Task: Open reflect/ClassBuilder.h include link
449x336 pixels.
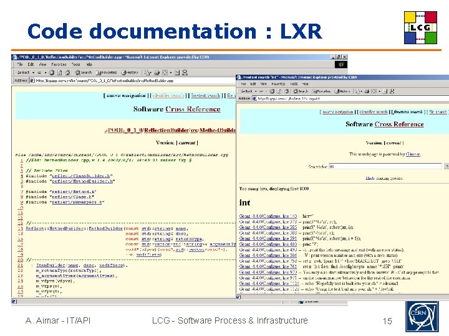Action: pyautogui.click(x=81, y=175)
